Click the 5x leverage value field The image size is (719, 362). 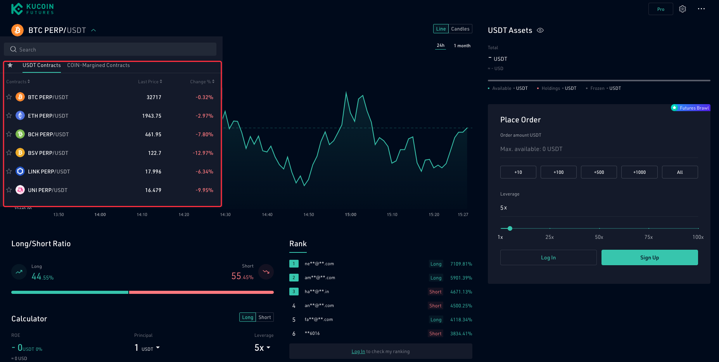coord(599,208)
